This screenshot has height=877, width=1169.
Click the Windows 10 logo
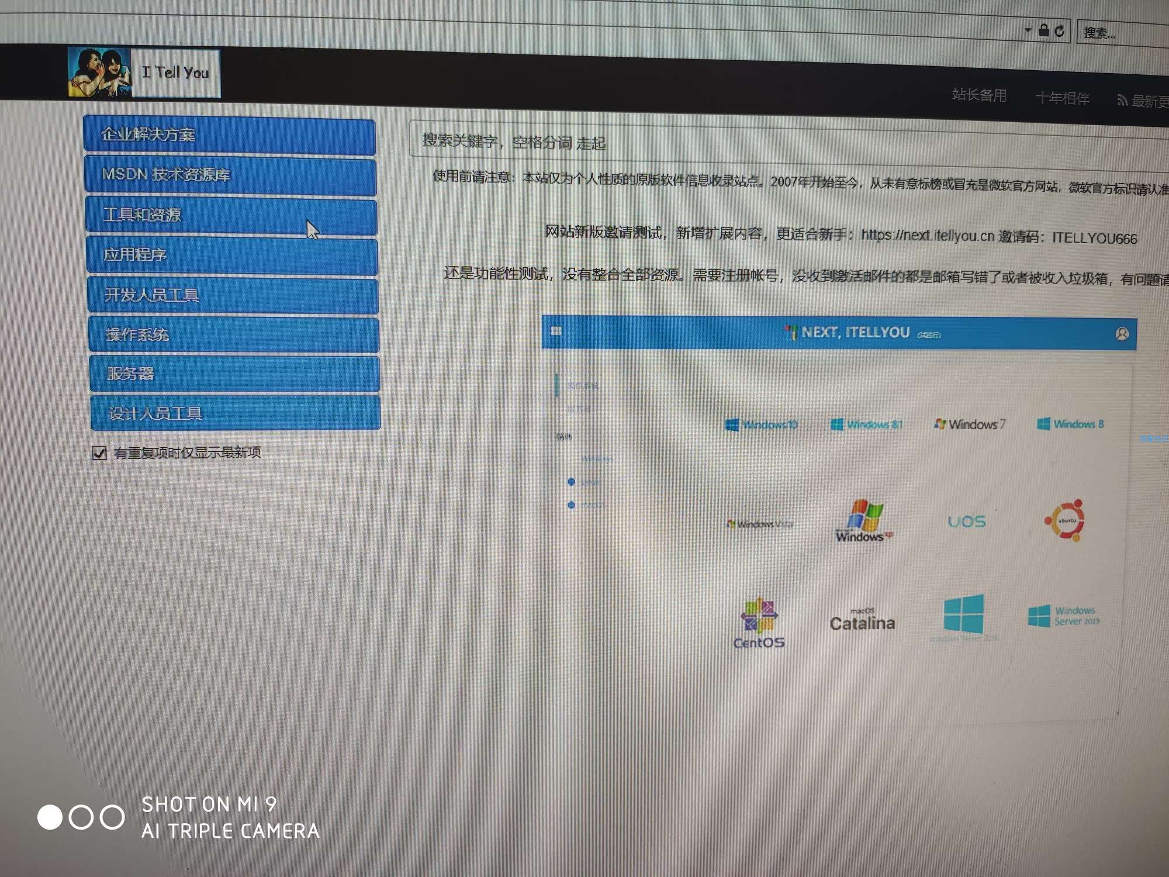[x=761, y=424]
